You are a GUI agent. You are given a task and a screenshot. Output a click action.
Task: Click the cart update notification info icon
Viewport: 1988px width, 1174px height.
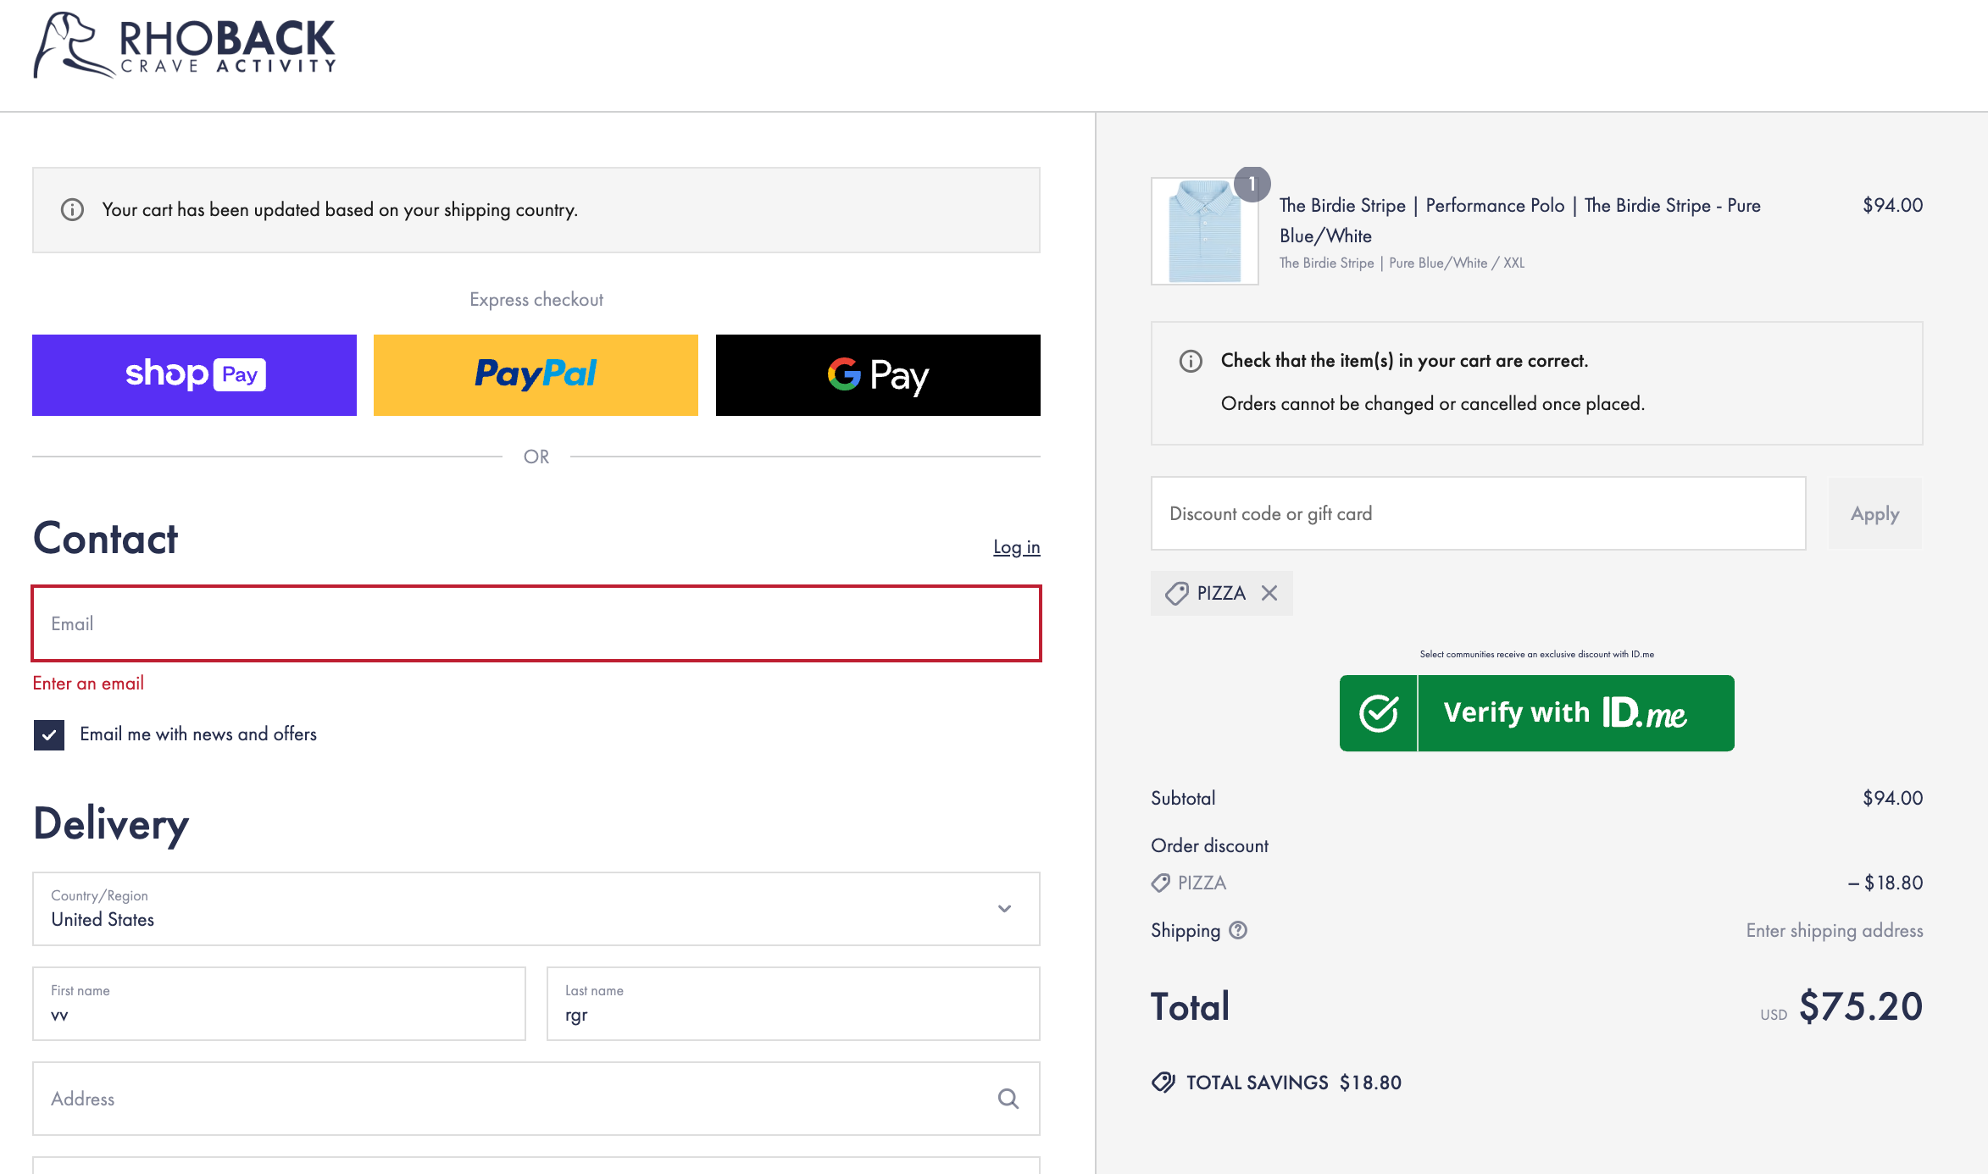coord(72,209)
